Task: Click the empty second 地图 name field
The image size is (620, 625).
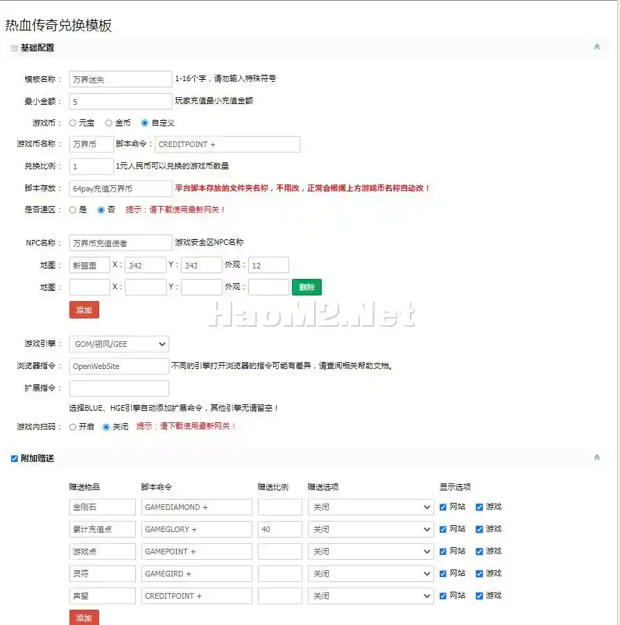Action: [89, 287]
